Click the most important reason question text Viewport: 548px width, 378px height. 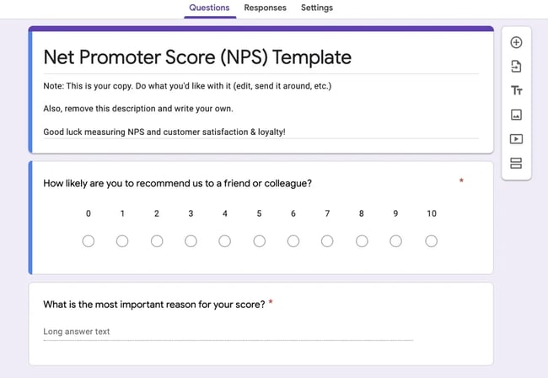pyautogui.click(x=154, y=304)
